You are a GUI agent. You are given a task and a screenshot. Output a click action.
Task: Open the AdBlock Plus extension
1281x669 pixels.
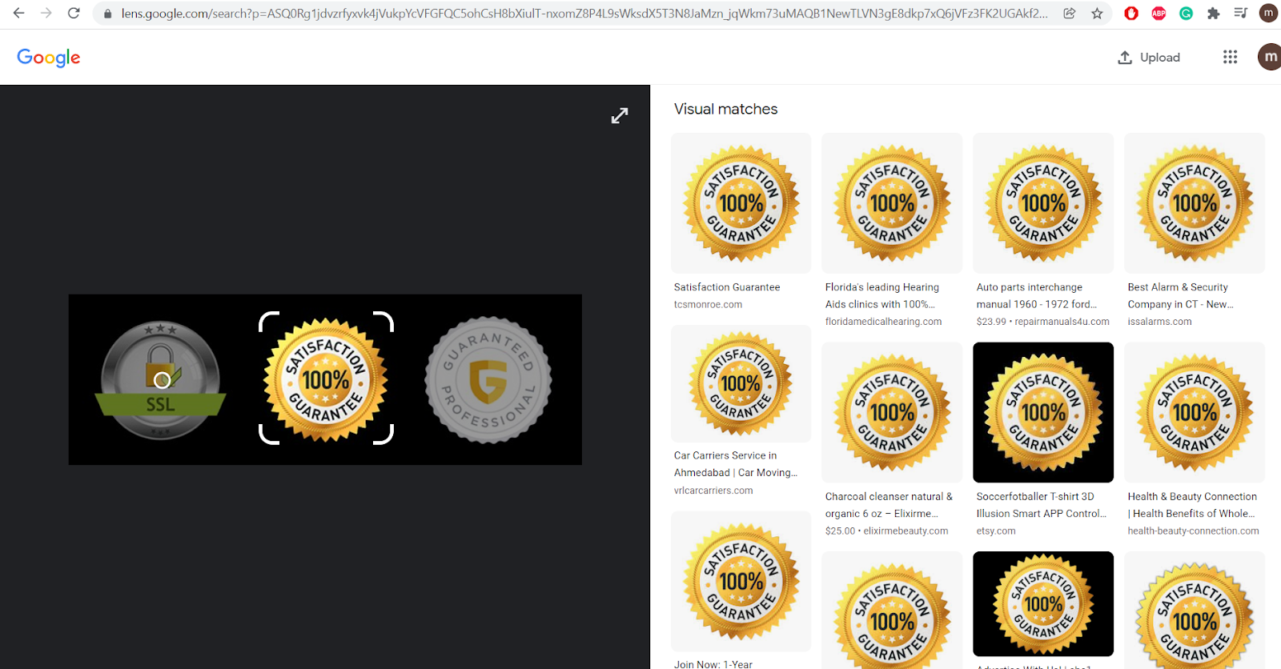point(1159,14)
